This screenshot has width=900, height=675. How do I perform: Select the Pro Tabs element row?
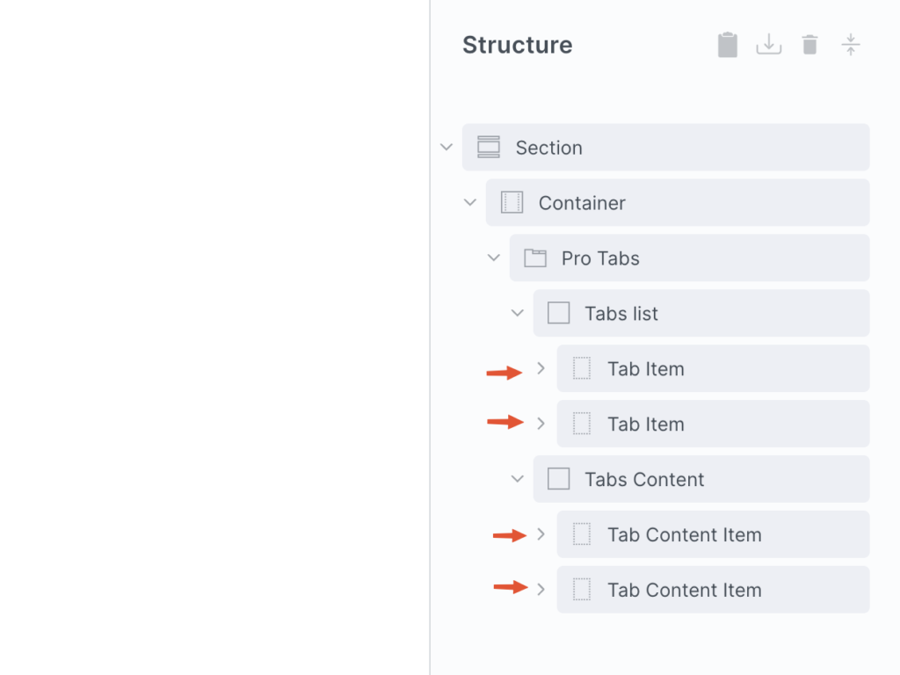tap(703, 258)
